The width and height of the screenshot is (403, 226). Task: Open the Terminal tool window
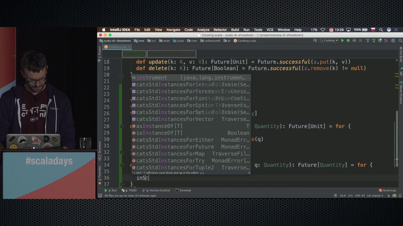click(x=183, y=190)
